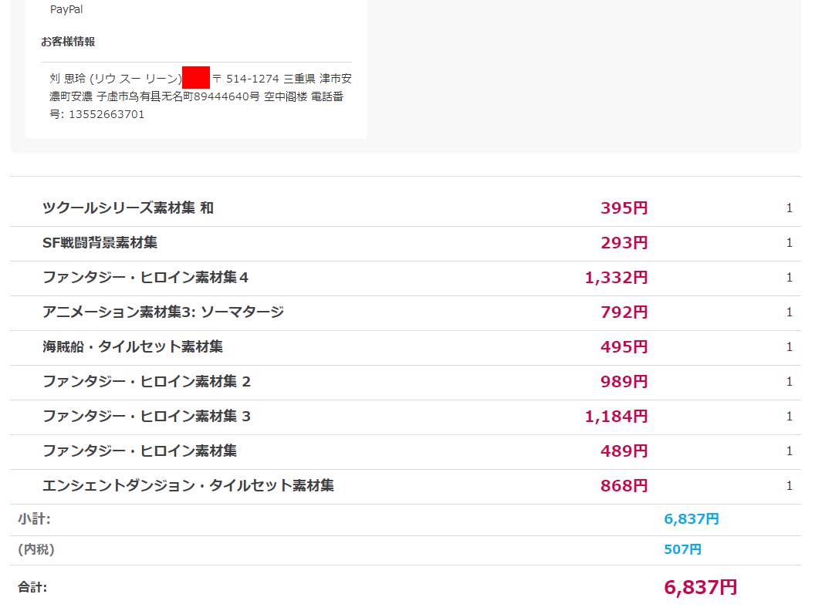Click the red total amount 6,837円
This screenshot has width=815, height=611.
click(x=700, y=588)
